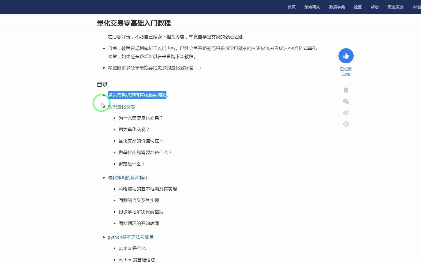The height and width of the screenshot is (263, 421).
Task: Follow the 初识量化交易 link
Action: (x=122, y=107)
